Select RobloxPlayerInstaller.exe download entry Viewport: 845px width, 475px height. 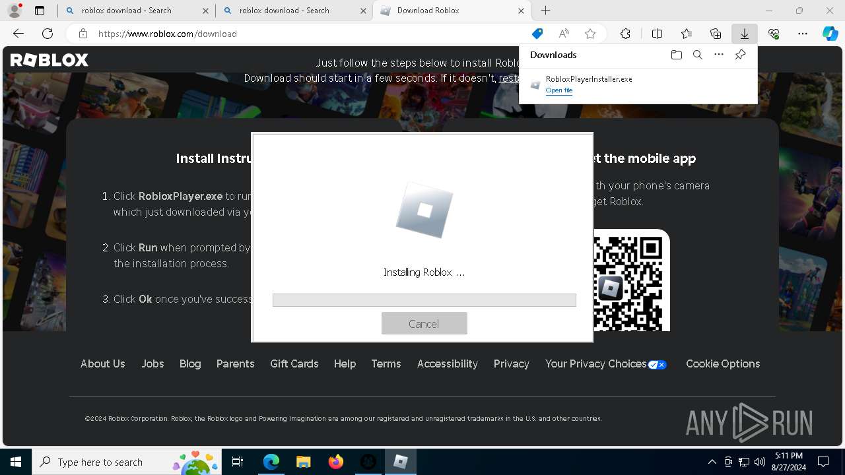[638, 84]
